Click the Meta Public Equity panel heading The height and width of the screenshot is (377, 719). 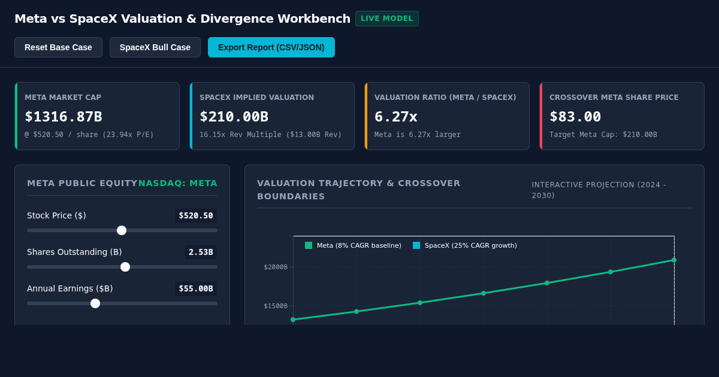pyautogui.click(x=82, y=183)
